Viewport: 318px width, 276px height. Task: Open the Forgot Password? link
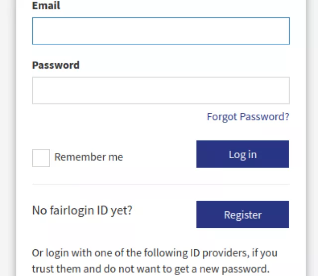(x=247, y=117)
